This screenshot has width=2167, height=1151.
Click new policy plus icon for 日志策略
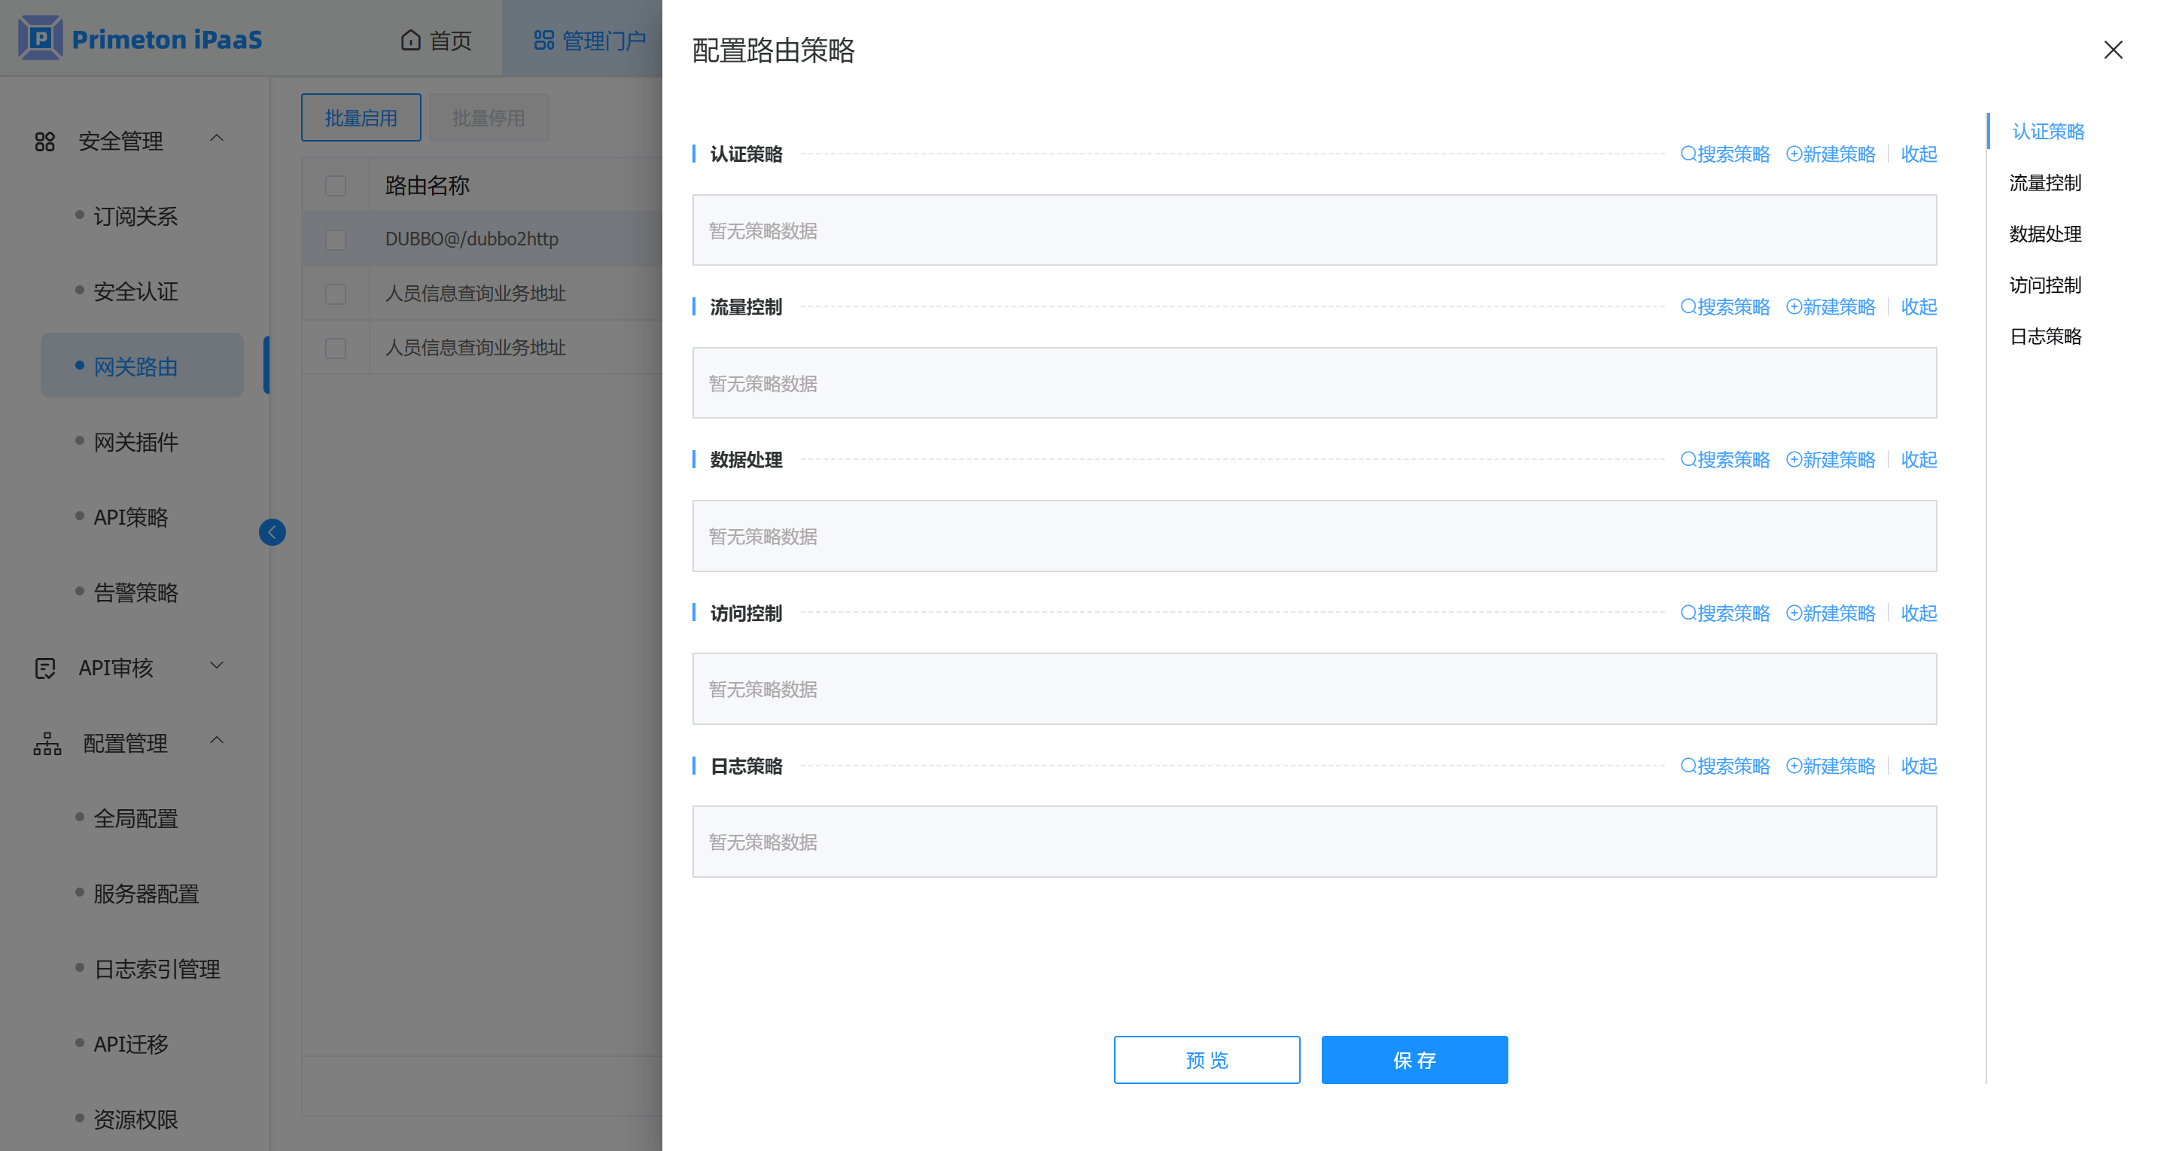coord(1793,766)
